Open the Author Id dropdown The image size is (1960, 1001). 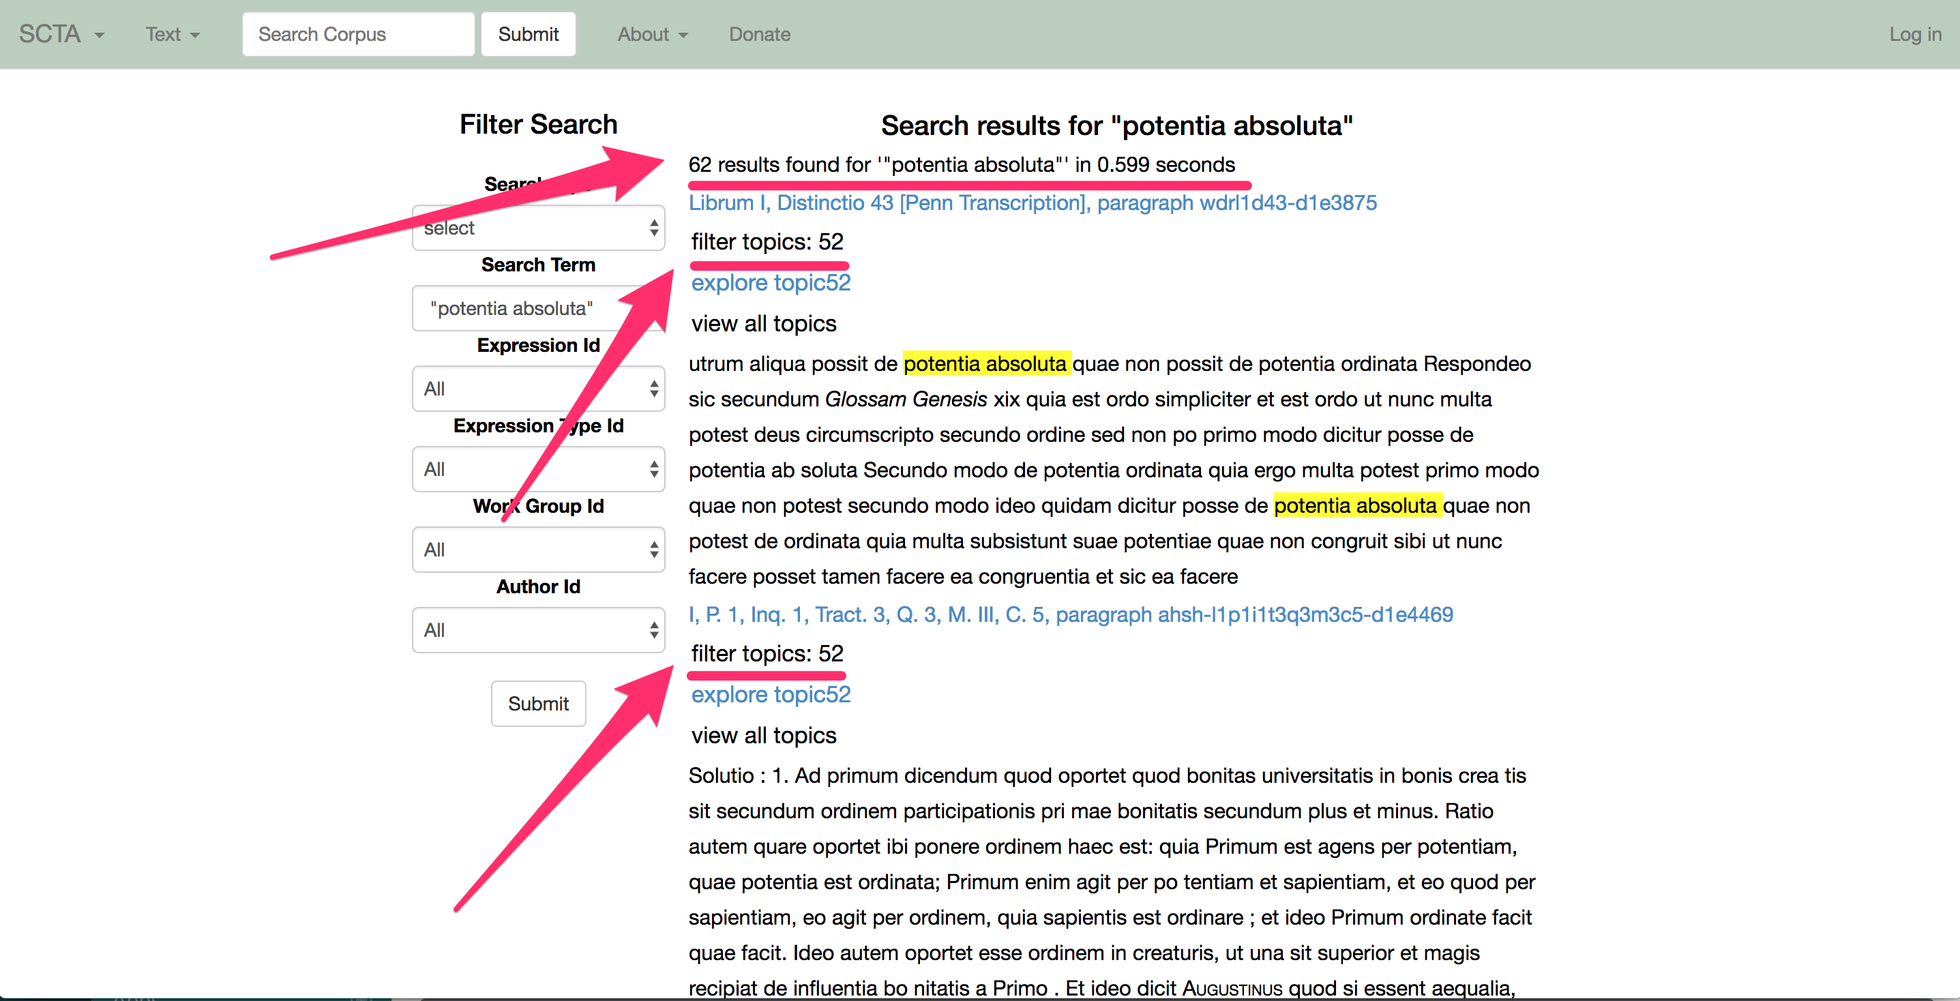tap(538, 631)
